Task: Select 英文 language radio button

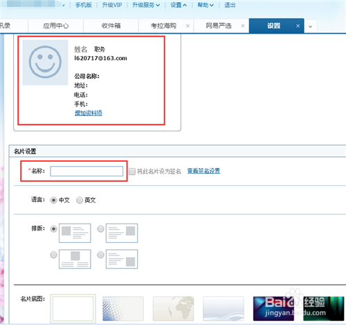Action: 80,200
